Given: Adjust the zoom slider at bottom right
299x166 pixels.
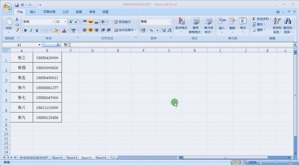Looking at the screenshot, I should point(275,162).
